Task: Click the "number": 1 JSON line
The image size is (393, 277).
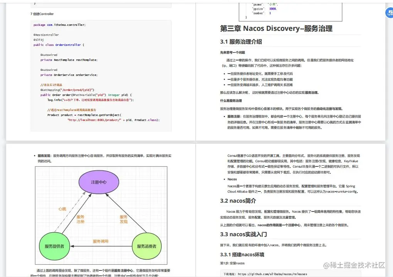Action: [262, 13]
